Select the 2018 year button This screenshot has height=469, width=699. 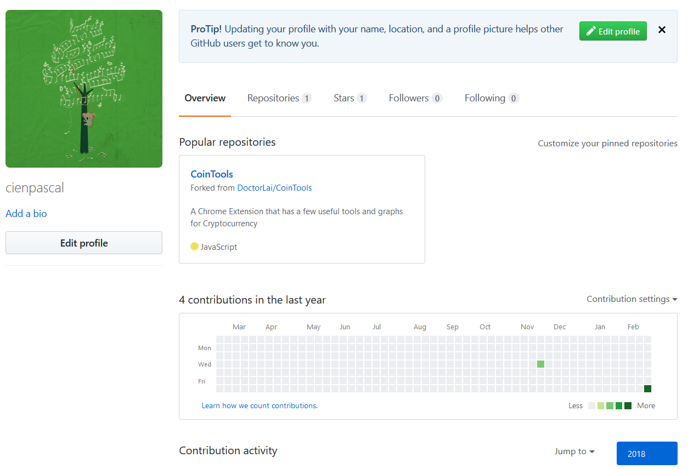point(647,454)
